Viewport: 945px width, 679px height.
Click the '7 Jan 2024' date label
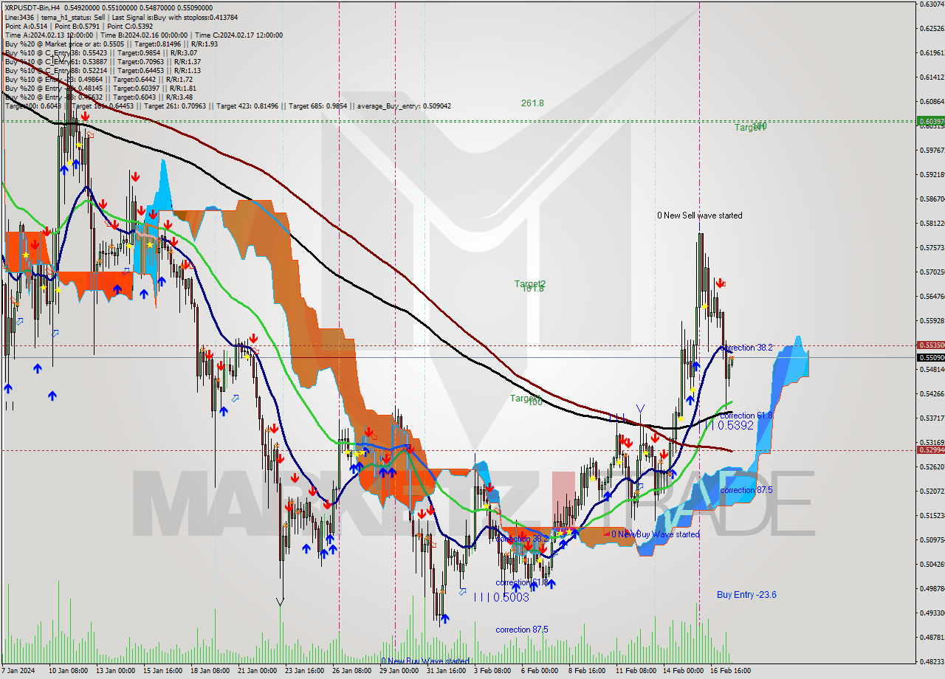click(19, 672)
